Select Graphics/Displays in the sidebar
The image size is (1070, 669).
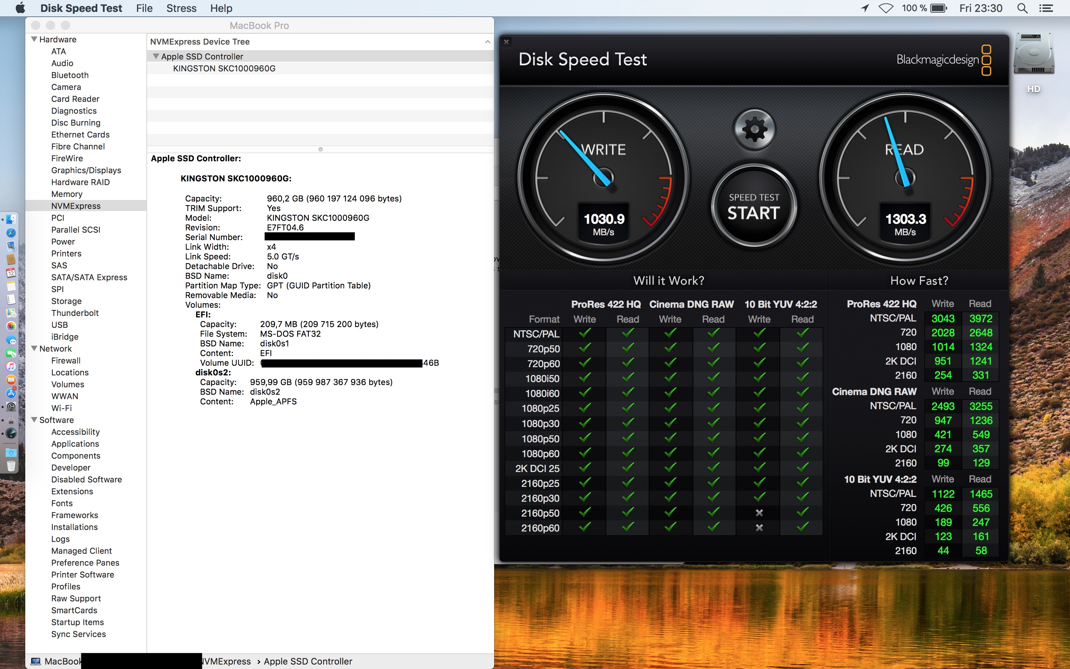(86, 170)
